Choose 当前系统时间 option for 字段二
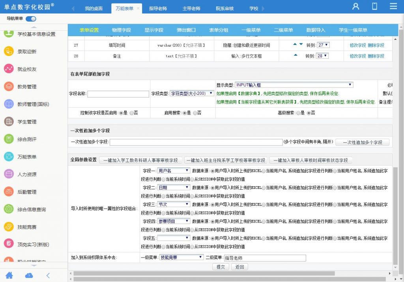The height and width of the screenshot is (282, 404). 163,196
